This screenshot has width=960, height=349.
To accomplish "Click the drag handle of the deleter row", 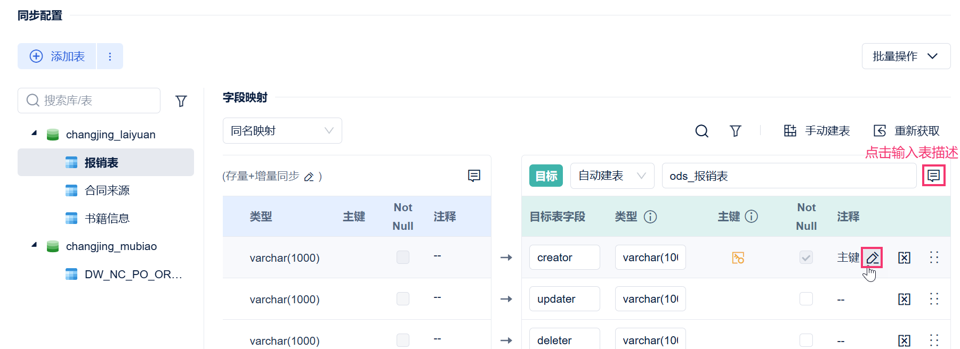I will click(934, 340).
